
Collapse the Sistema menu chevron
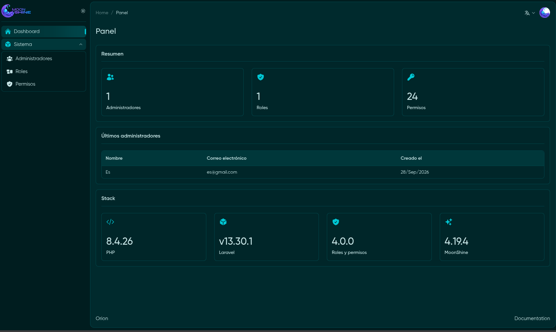point(81,44)
